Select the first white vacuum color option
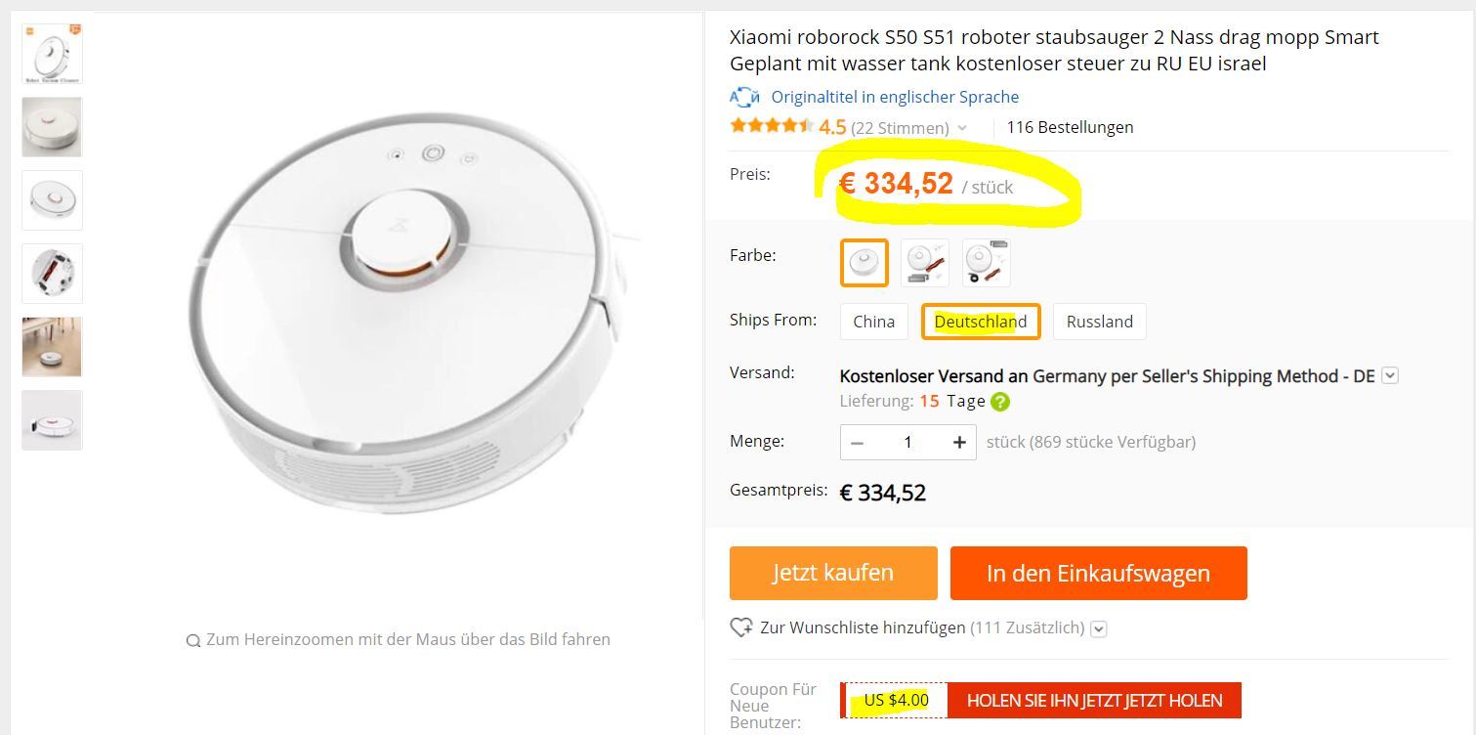The image size is (1476, 735). coord(865,263)
